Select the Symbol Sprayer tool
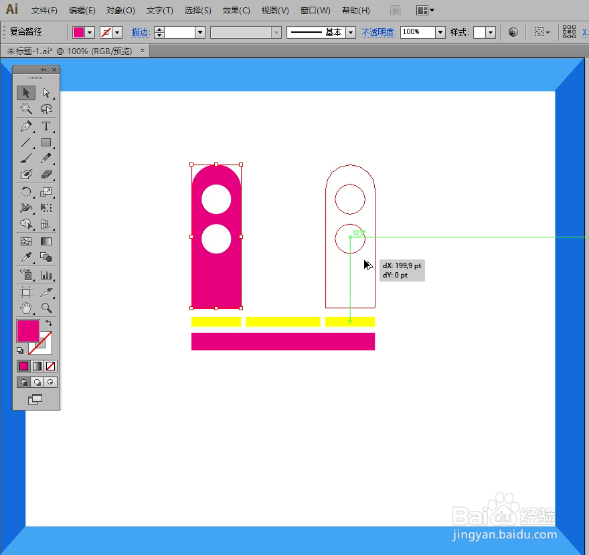589x555 pixels. pos(26,275)
